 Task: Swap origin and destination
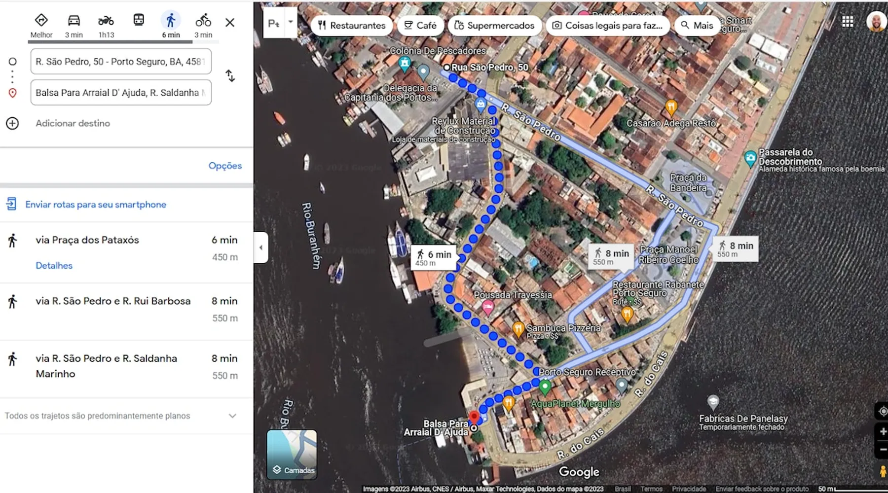pyautogui.click(x=230, y=76)
